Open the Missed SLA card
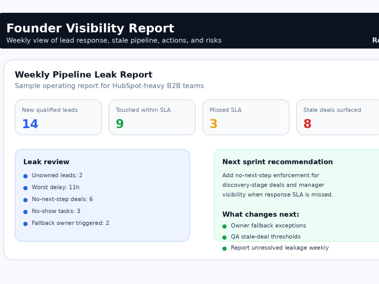Viewport: 379px width, 284px height. point(246,117)
